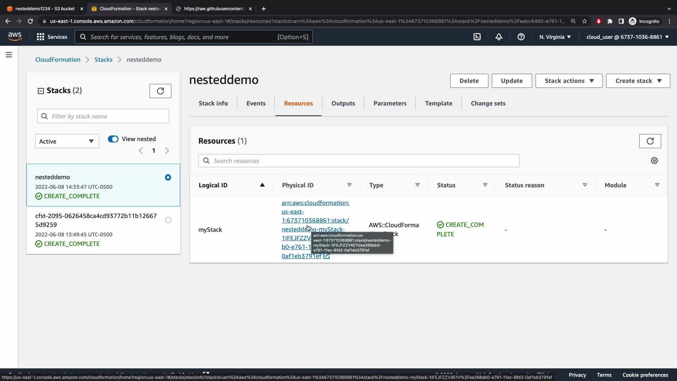
Task: Refresh the Resources table
Action: (x=649, y=141)
